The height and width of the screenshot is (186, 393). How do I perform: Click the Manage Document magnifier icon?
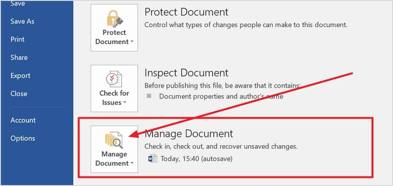click(x=114, y=139)
